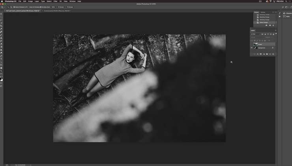The height and width of the screenshot is (166, 292).
Task: Enable Resize Windows to Fit checkbox
Action: [x=15, y=7]
